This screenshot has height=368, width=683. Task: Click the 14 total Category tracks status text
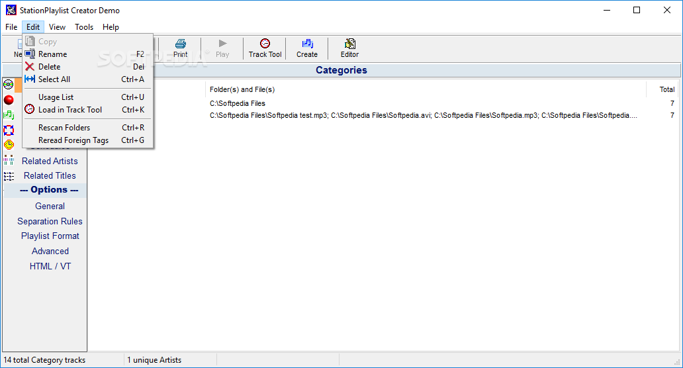44,360
